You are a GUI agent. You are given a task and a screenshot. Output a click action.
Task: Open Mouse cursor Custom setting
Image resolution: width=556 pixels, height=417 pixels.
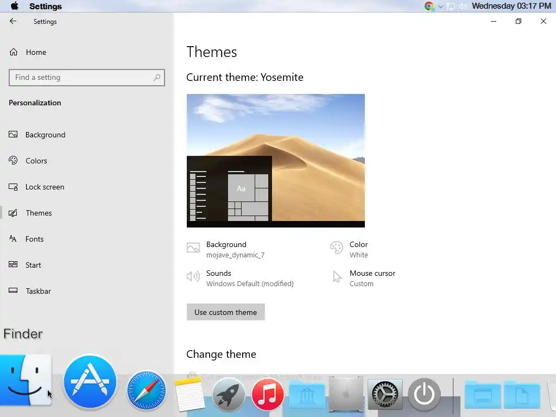pos(364,279)
